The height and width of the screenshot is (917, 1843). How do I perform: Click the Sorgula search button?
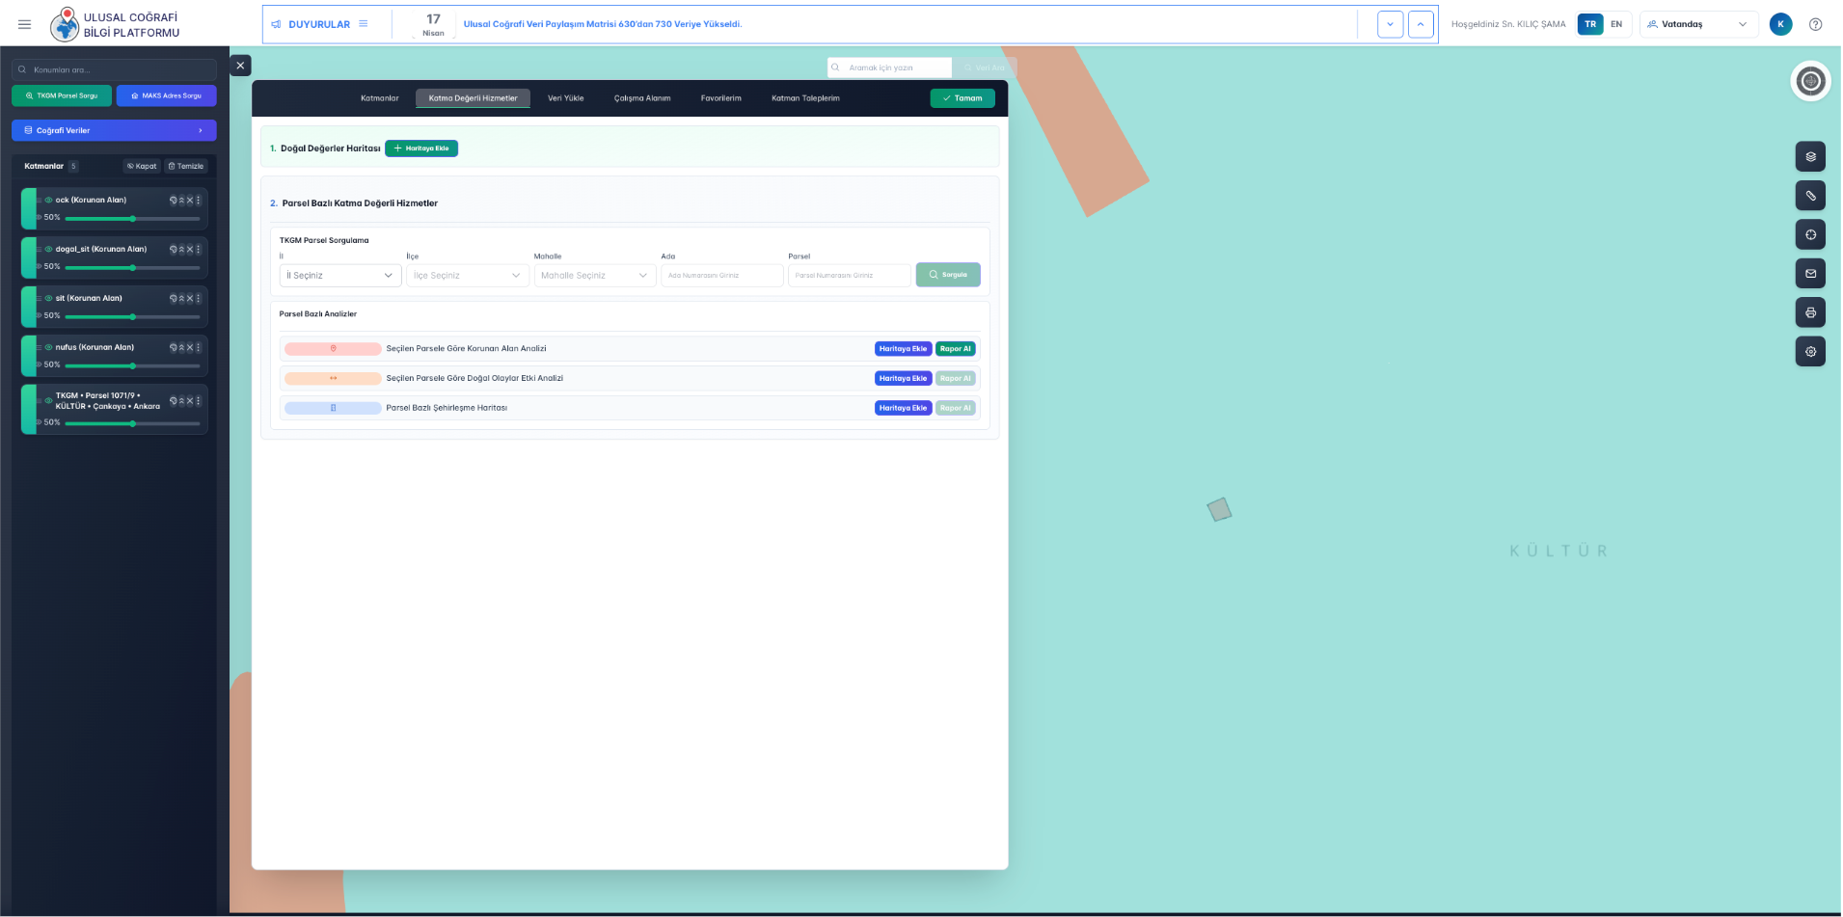(x=948, y=275)
